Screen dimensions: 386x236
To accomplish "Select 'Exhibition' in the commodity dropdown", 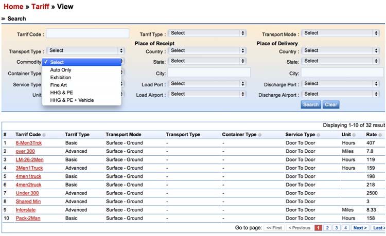I will coord(61,78).
